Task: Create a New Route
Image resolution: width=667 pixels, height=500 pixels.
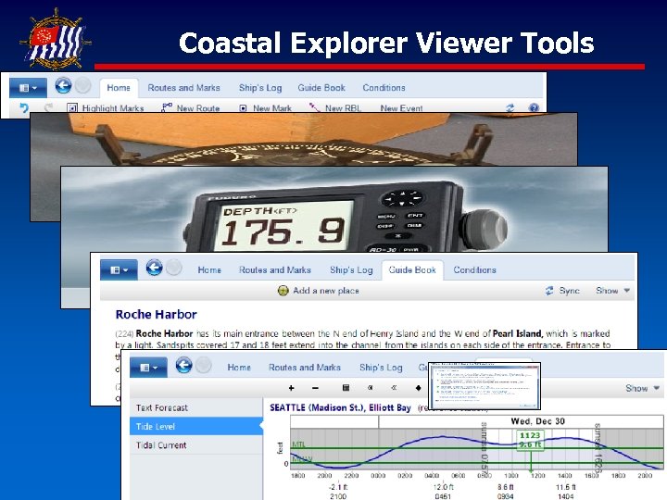Action: point(190,108)
